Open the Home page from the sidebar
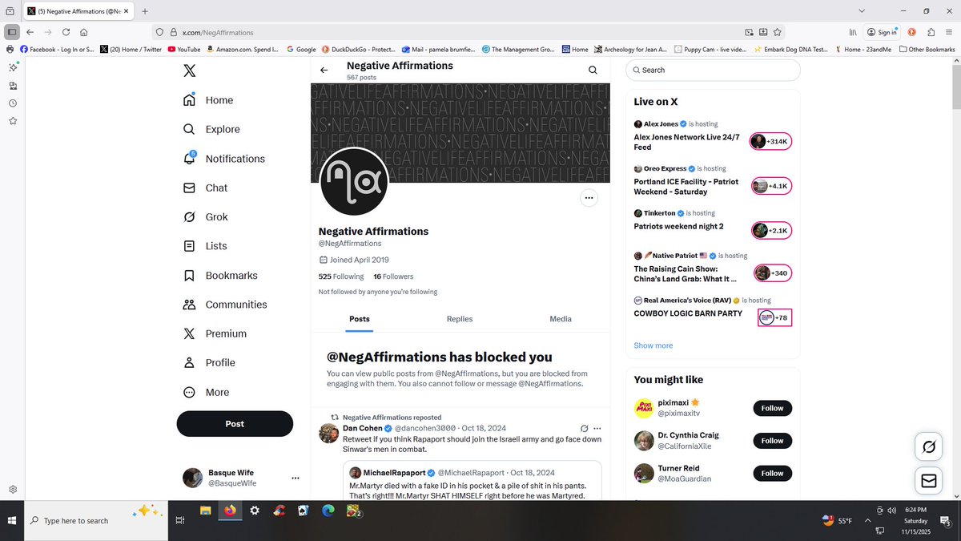 [x=208, y=100]
